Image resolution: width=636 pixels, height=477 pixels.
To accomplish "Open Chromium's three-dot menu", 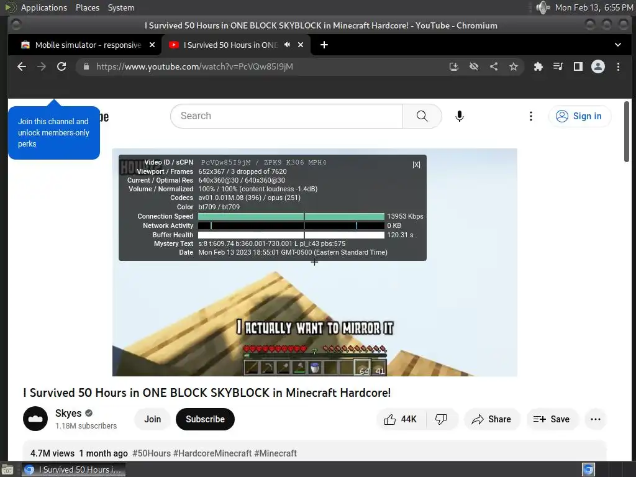I will click(x=618, y=66).
